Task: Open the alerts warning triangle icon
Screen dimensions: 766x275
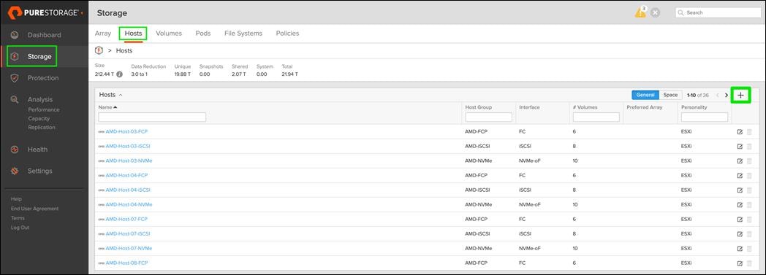Action: pyautogui.click(x=640, y=13)
